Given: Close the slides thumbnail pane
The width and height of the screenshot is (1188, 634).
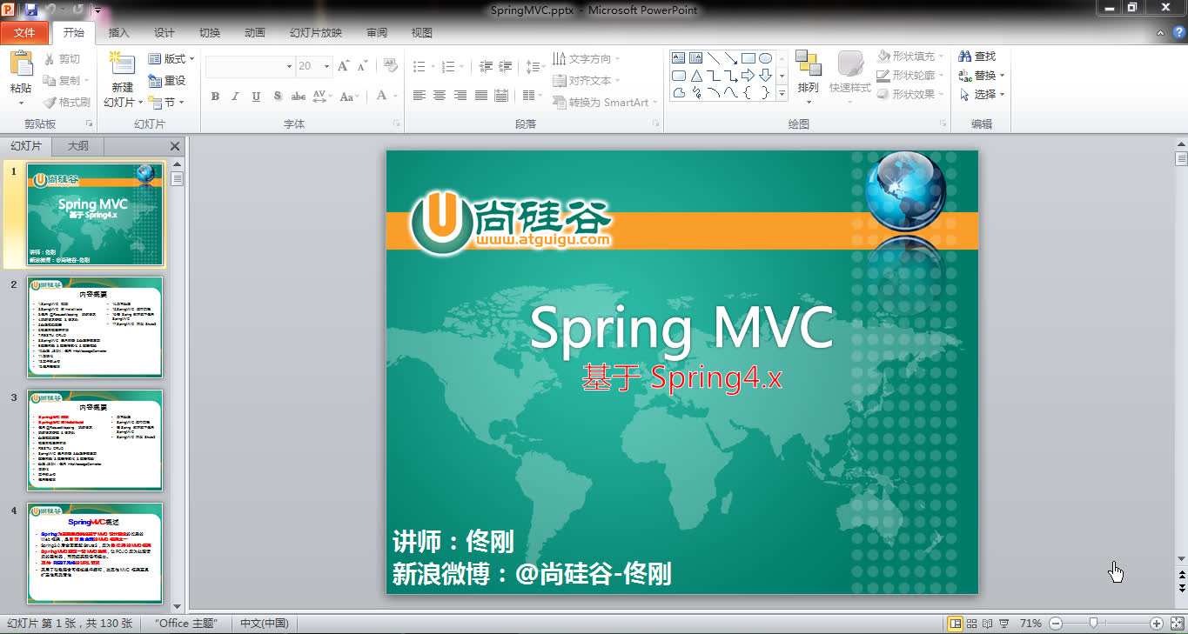Looking at the screenshot, I should [175, 146].
